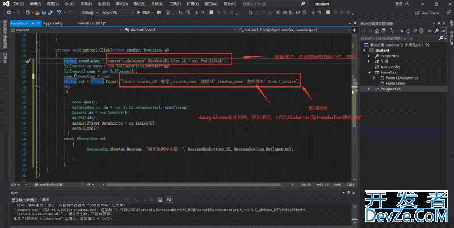Start debugging with the green play button
This screenshot has width=454, height=228.
pos(138,13)
